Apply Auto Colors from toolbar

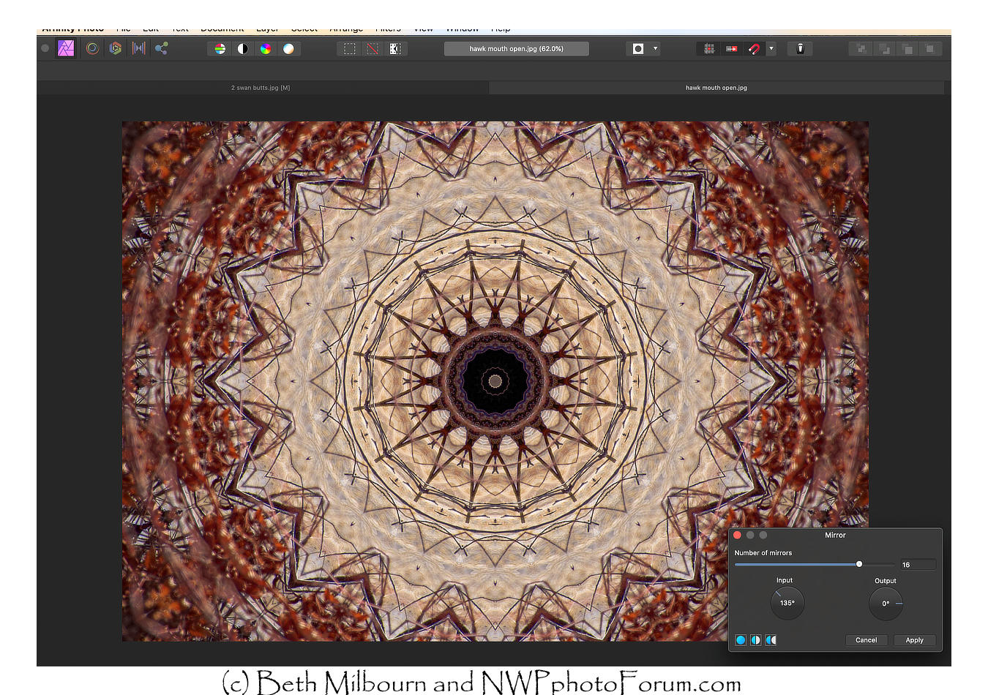tap(266, 49)
